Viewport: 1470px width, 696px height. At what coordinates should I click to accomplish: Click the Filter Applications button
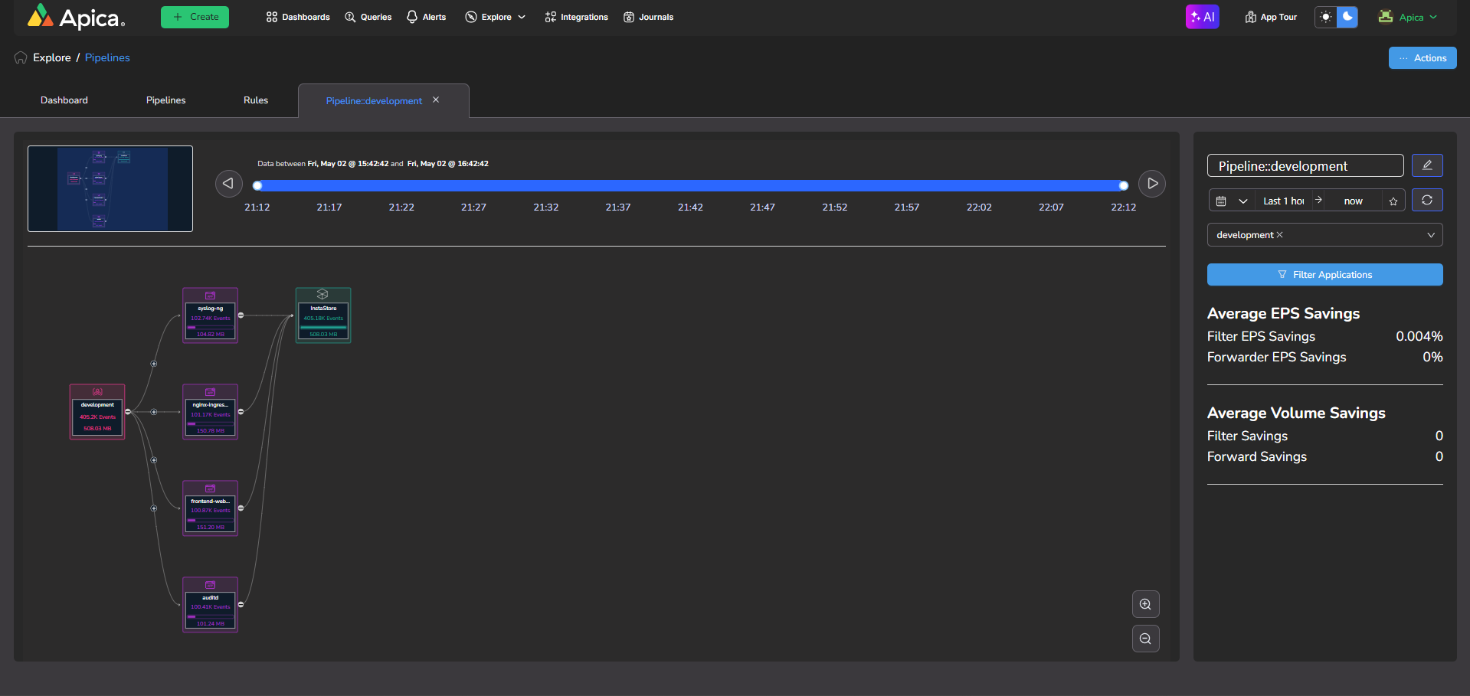1324,275
